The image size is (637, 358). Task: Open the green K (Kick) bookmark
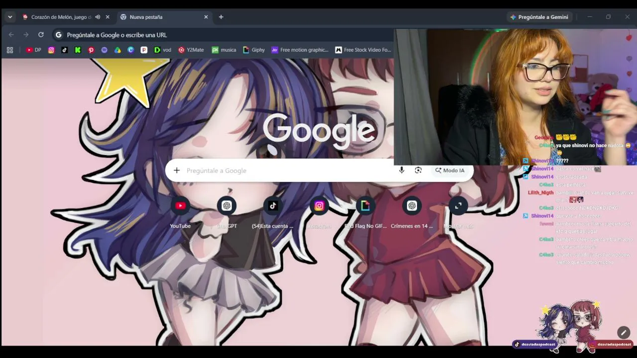coord(78,50)
